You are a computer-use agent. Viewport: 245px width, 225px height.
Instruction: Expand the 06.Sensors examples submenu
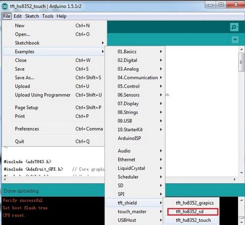pyautogui.click(x=135, y=95)
